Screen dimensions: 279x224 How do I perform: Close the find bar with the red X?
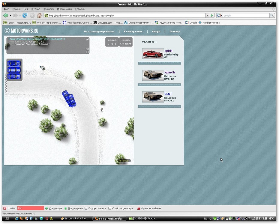coord(5,208)
